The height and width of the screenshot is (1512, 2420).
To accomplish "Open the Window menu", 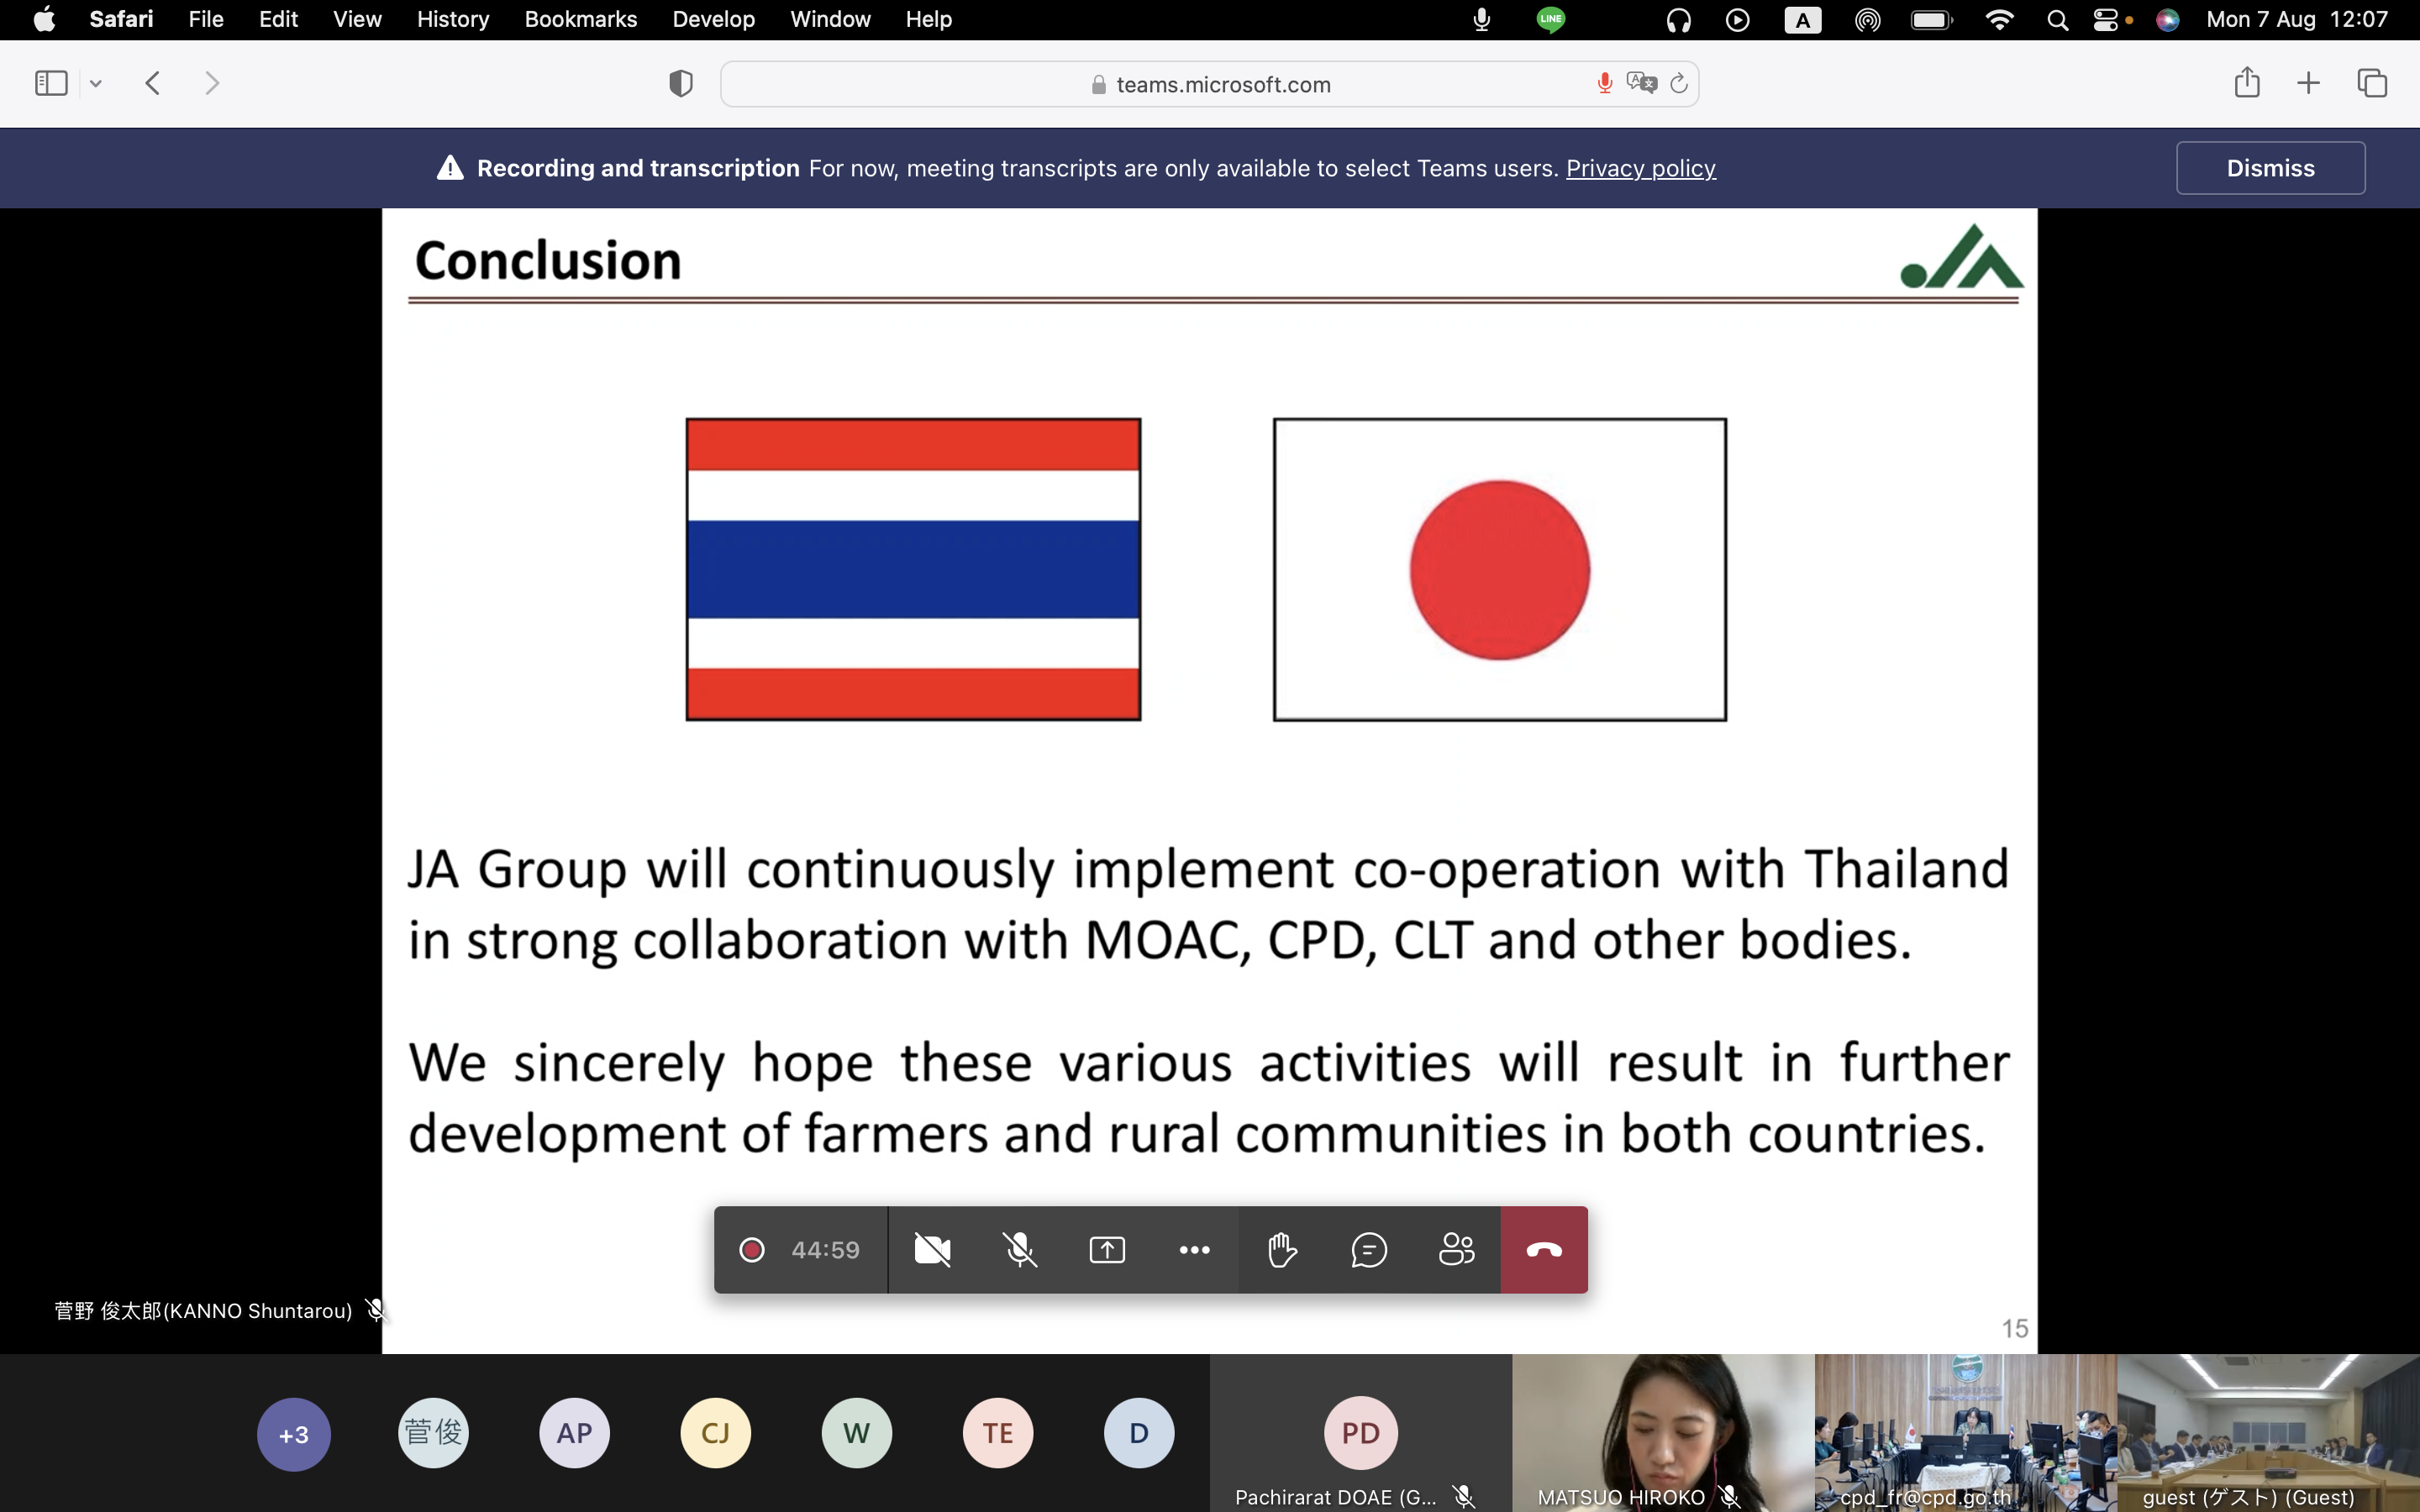I will 830,19.
